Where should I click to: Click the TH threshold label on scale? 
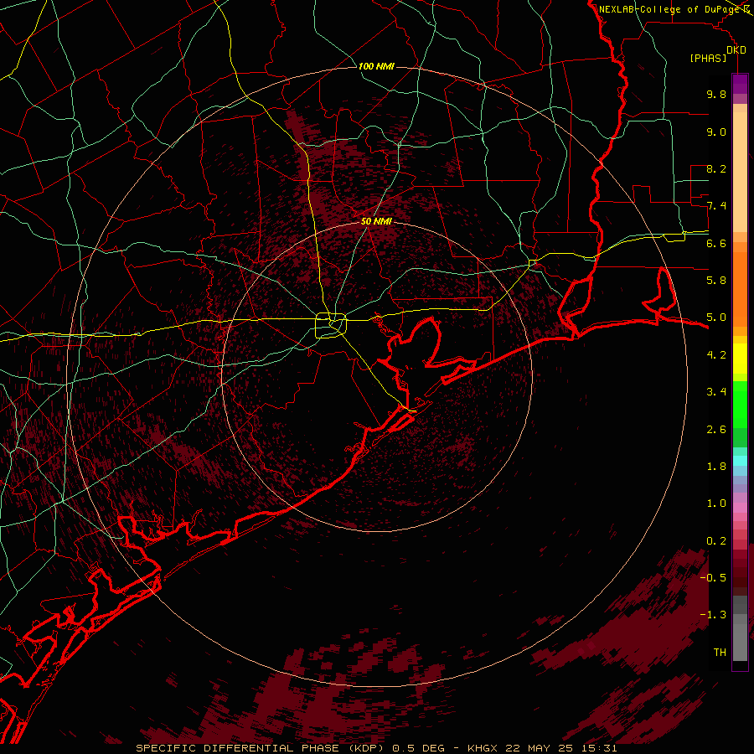tap(720, 653)
